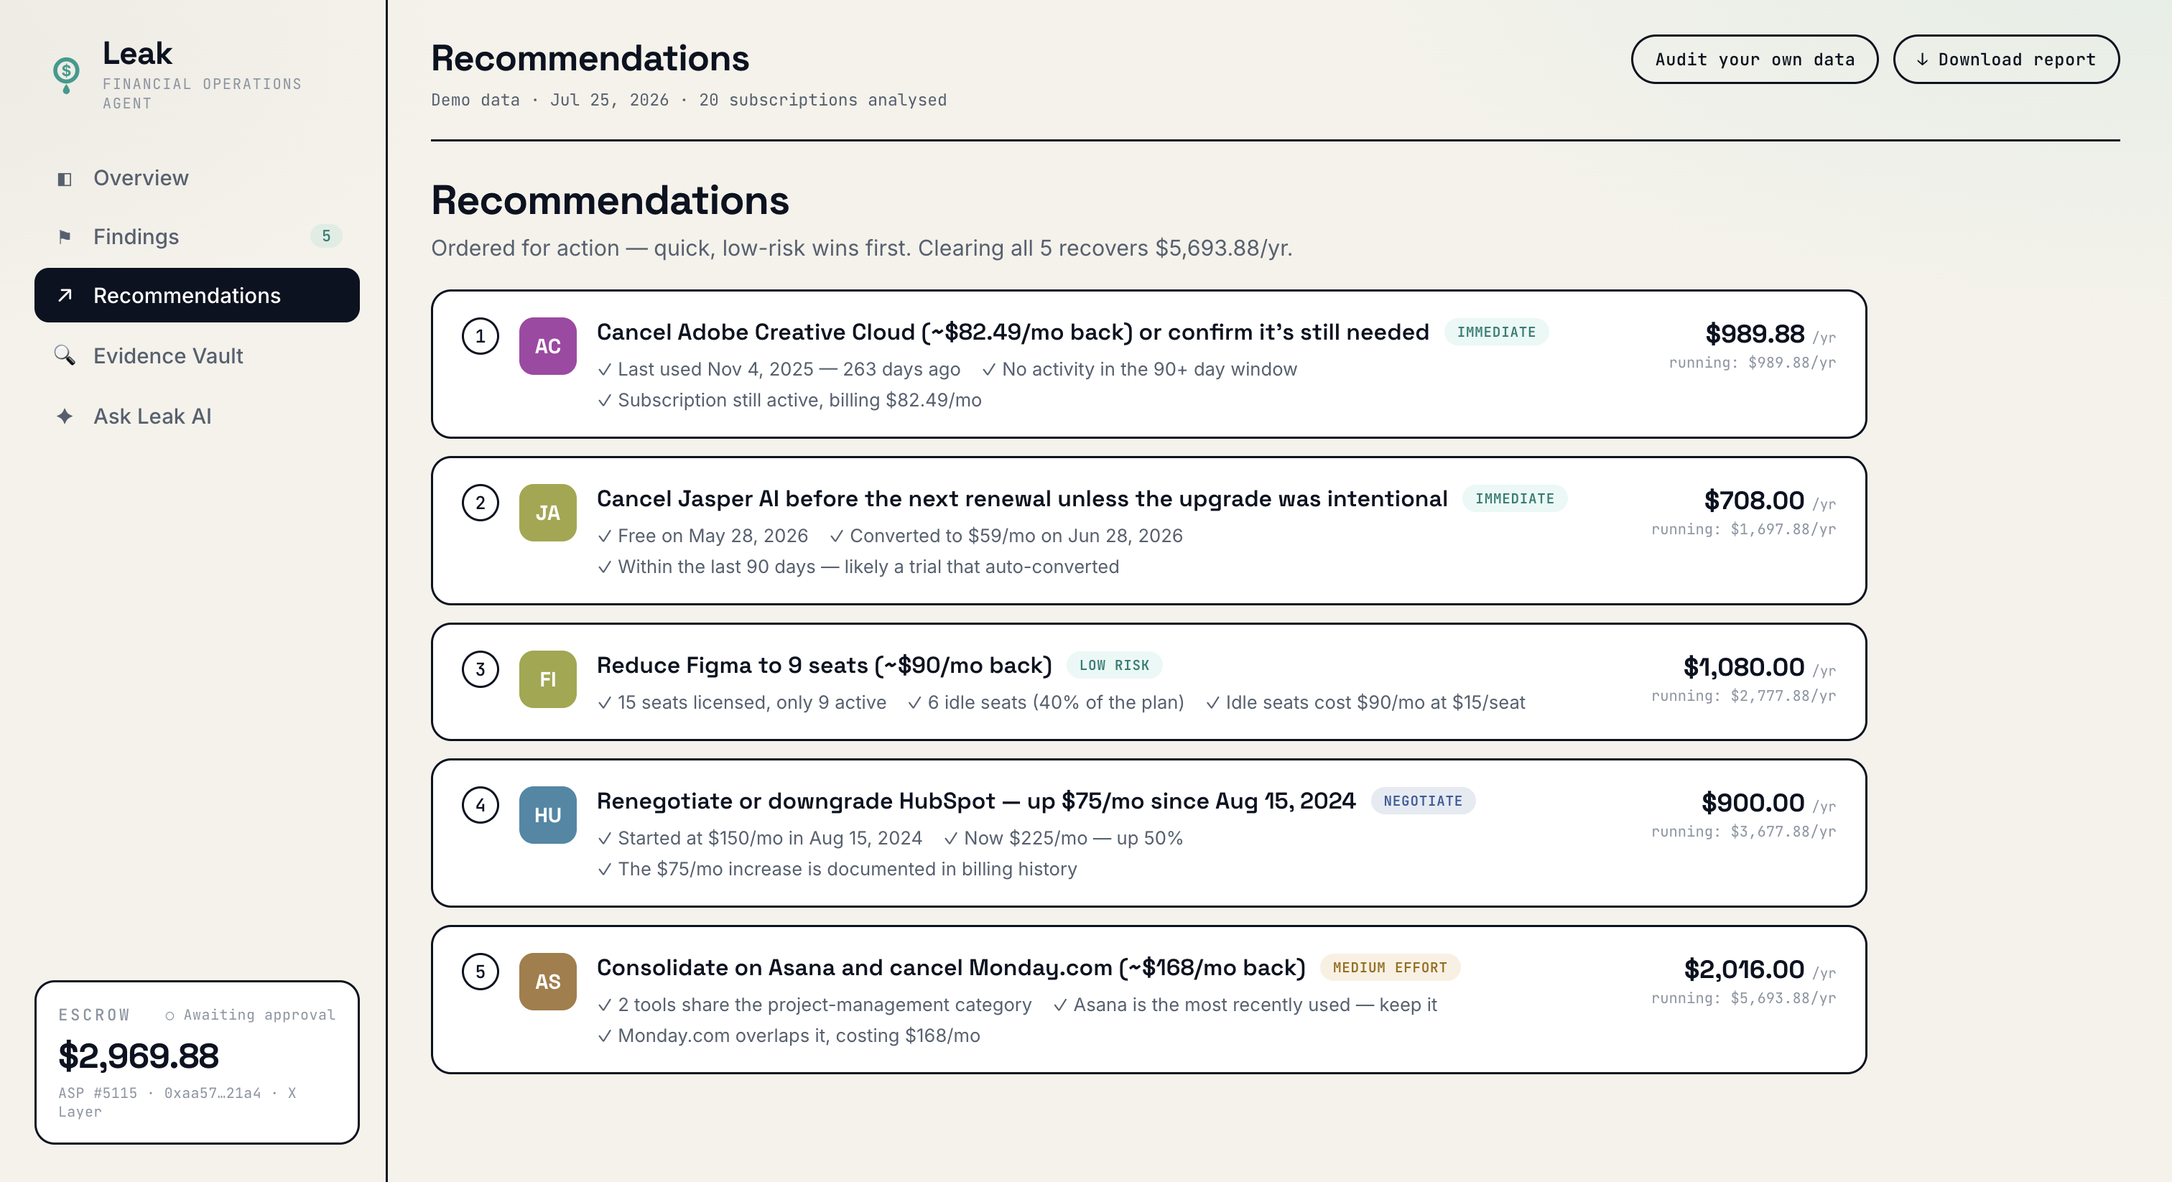Click the Evidence Vault magnifier icon
Image resolution: width=2172 pixels, height=1182 pixels.
(65, 355)
